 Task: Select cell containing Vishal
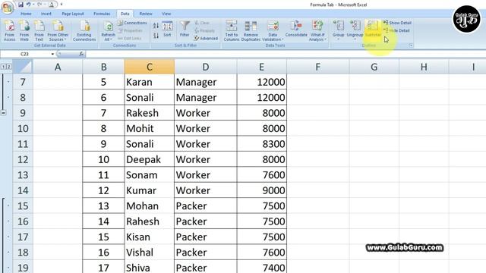click(150, 253)
